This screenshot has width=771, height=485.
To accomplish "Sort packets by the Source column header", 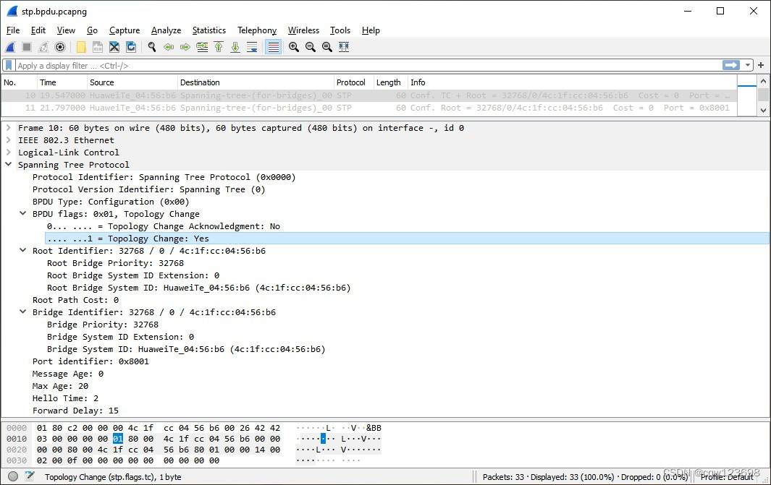I will pyautogui.click(x=132, y=82).
